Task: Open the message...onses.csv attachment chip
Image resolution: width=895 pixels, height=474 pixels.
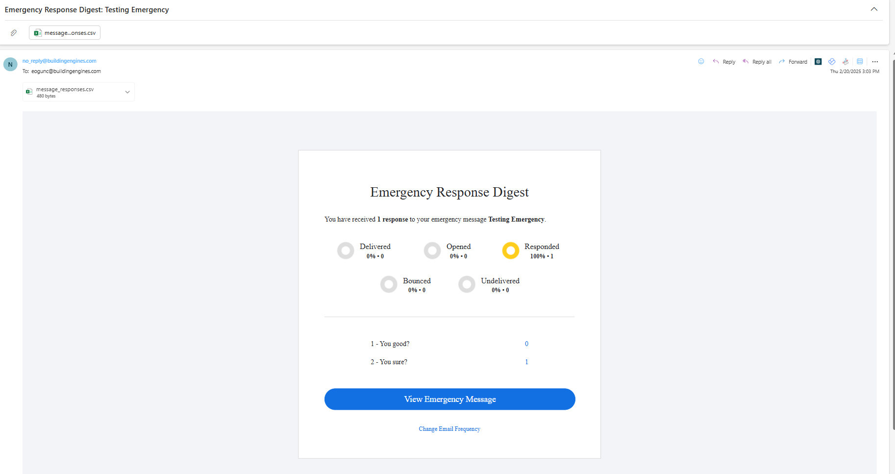Action: click(65, 33)
